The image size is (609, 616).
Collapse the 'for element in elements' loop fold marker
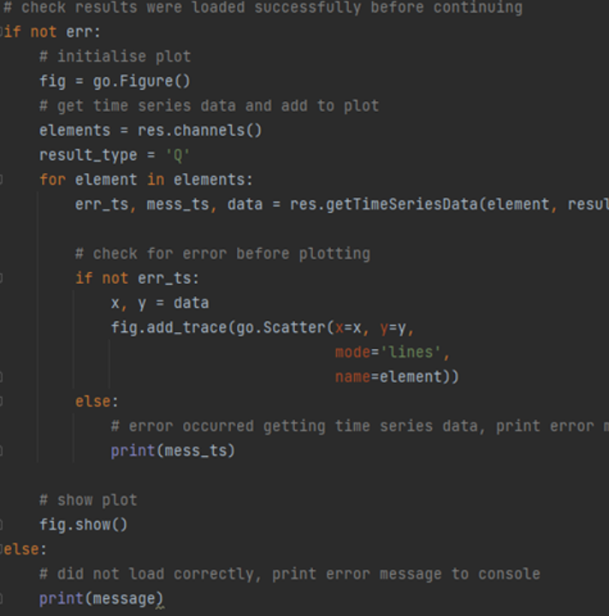tap(3, 180)
